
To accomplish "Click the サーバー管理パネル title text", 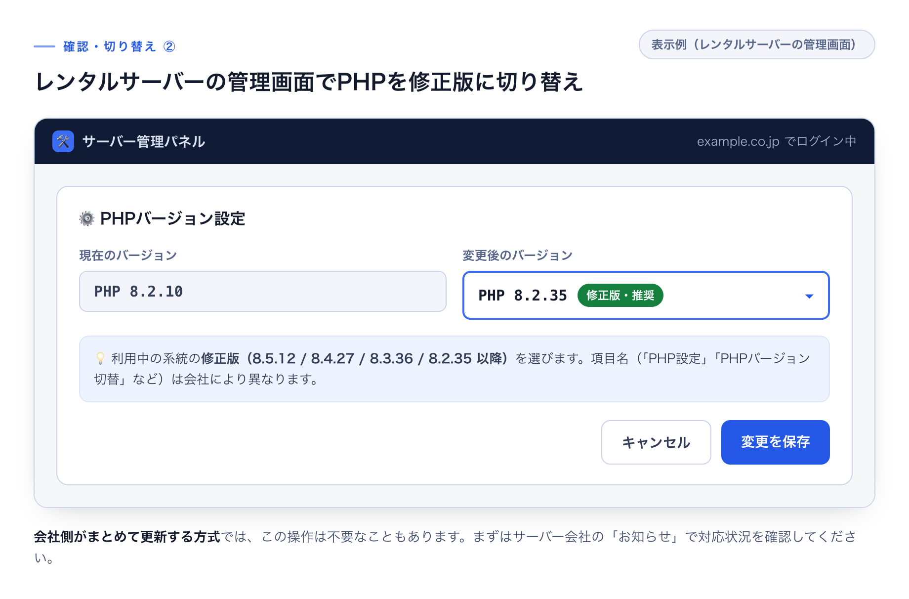I will [144, 142].
